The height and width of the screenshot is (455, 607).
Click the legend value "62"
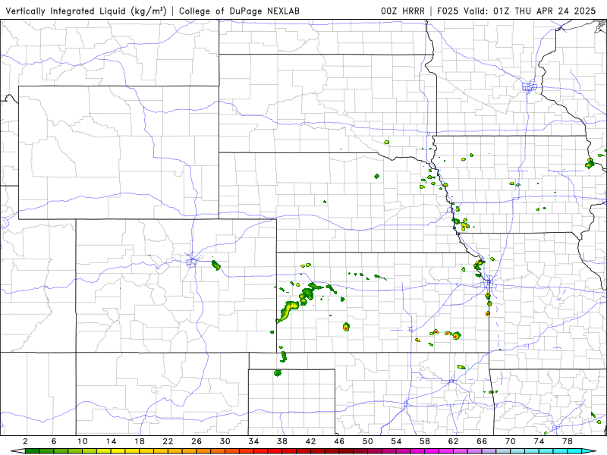(453, 441)
